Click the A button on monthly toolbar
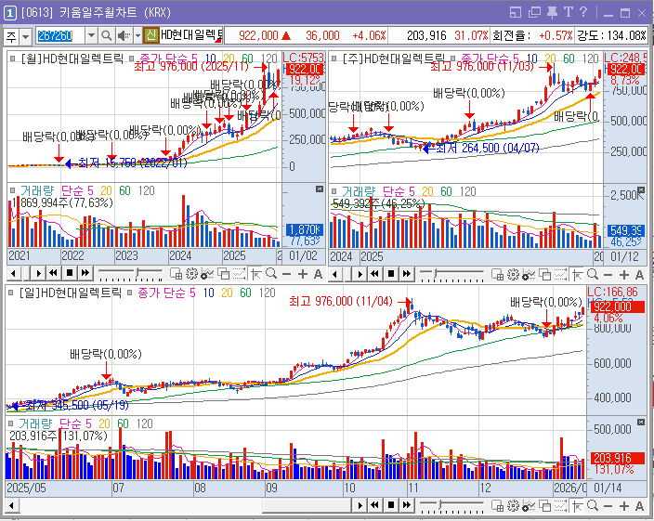 pyautogui.click(x=318, y=274)
